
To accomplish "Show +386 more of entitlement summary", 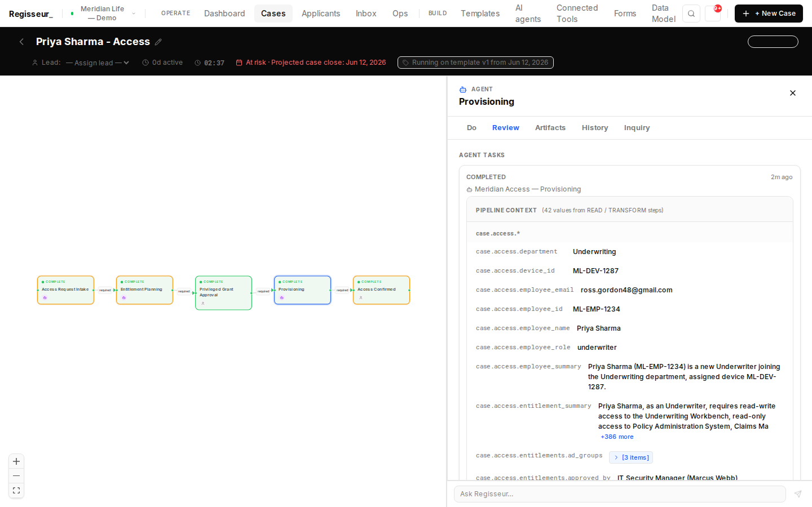I will 617,437.
